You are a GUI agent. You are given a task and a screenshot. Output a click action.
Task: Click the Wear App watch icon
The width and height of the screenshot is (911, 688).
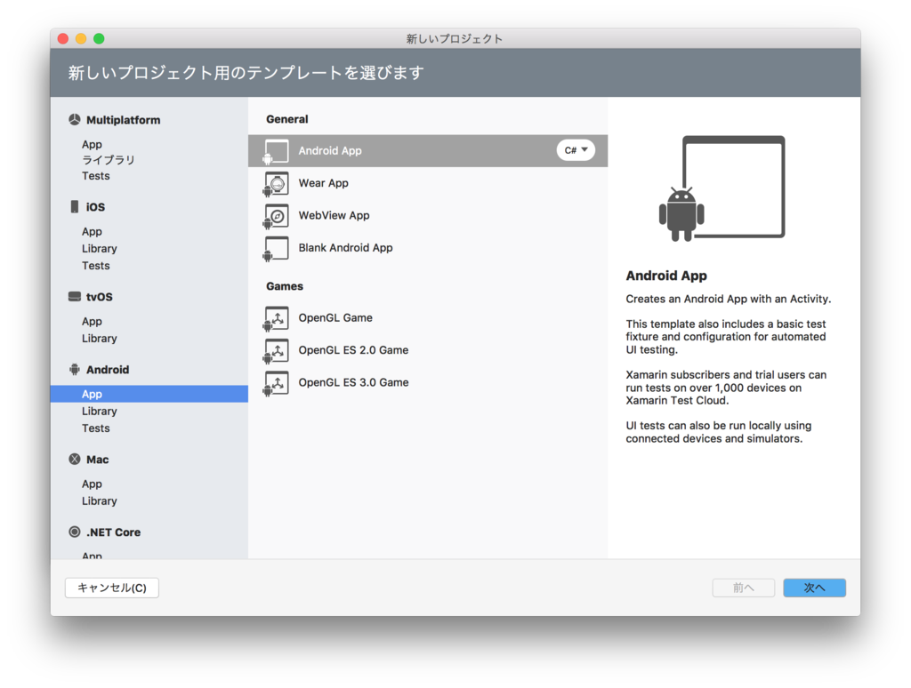276,184
